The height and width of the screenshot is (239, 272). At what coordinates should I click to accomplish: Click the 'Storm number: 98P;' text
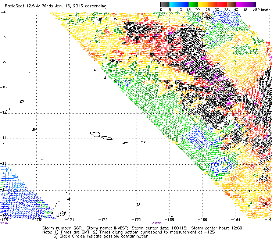coord(62,228)
